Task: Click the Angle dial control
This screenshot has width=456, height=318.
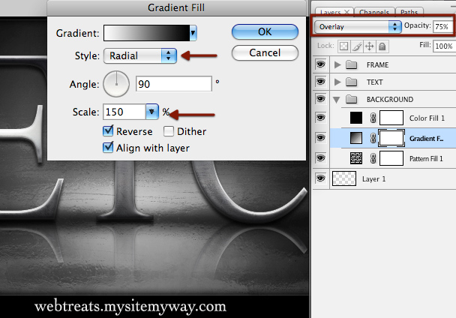Action: [116, 84]
